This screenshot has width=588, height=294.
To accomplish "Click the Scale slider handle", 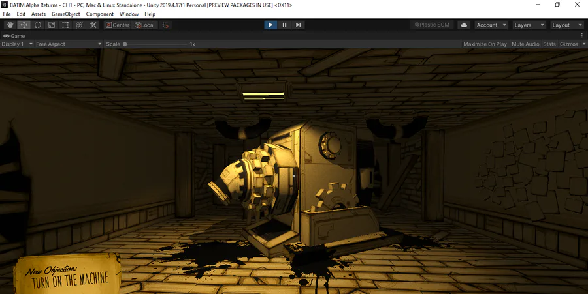I will point(125,44).
